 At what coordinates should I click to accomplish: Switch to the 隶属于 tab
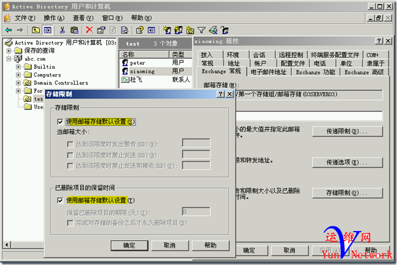[x=376, y=64]
